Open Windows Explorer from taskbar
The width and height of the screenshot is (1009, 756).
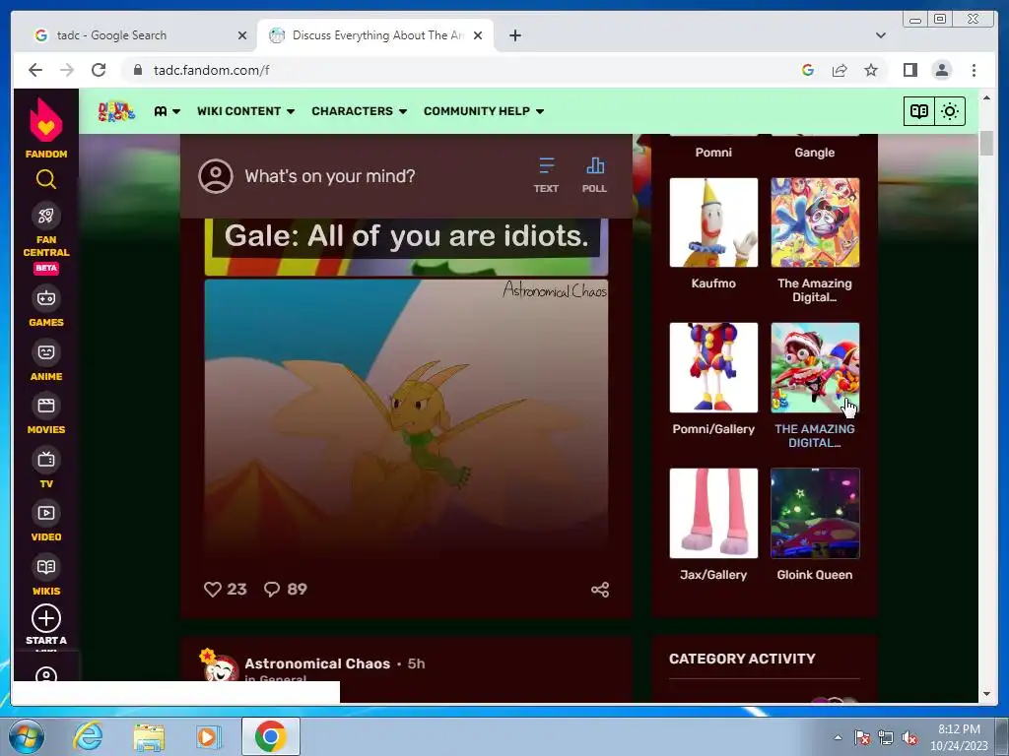tap(149, 736)
